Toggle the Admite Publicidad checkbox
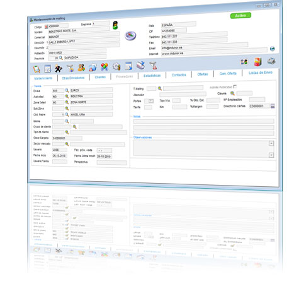The image size is (299, 303). coord(235,86)
